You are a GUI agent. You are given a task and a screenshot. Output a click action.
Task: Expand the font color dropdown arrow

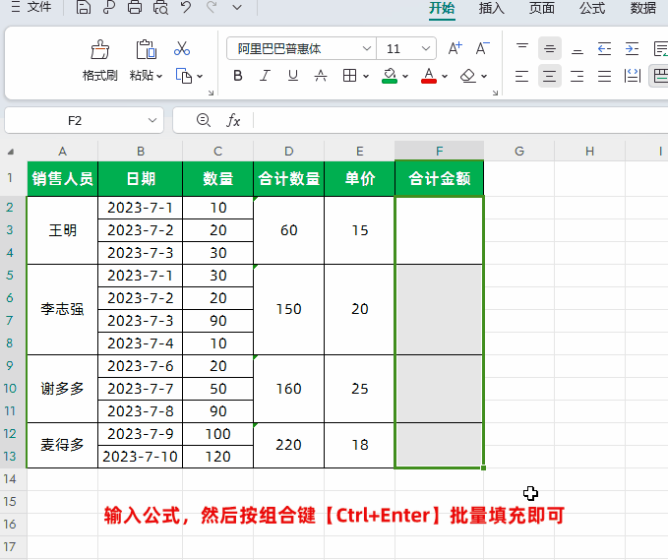(x=445, y=77)
